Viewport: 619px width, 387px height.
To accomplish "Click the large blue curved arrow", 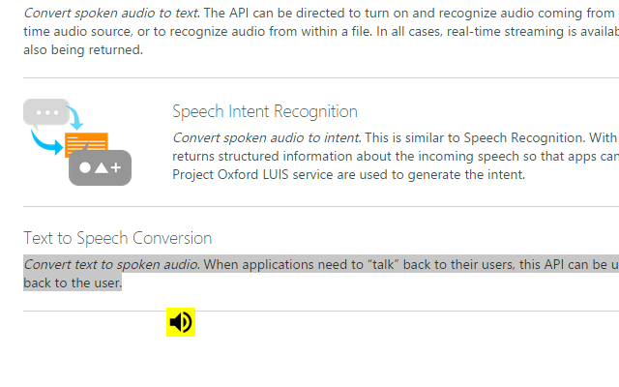I will pos(45,142).
